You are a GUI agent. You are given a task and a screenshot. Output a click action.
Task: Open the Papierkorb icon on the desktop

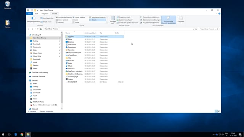[x=7, y=5]
